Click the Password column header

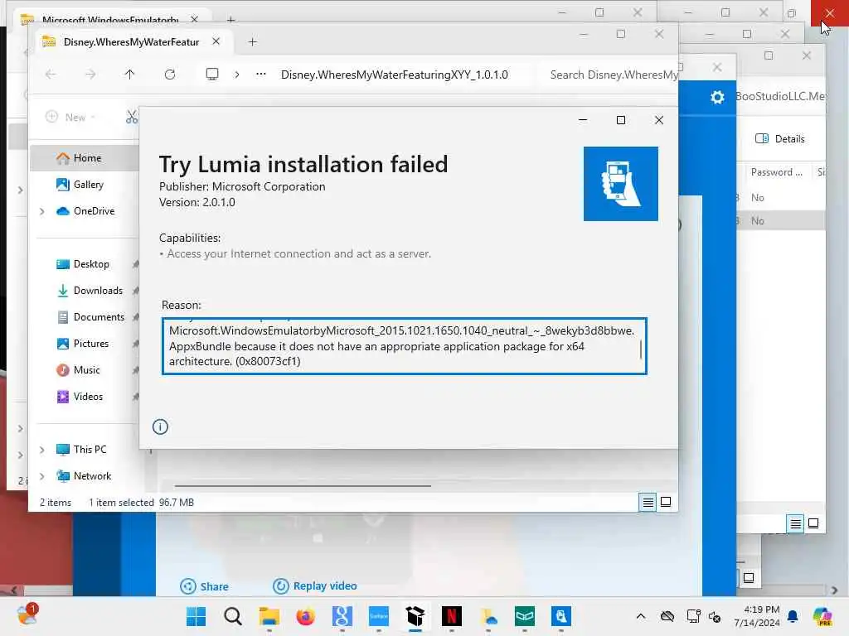point(776,172)
